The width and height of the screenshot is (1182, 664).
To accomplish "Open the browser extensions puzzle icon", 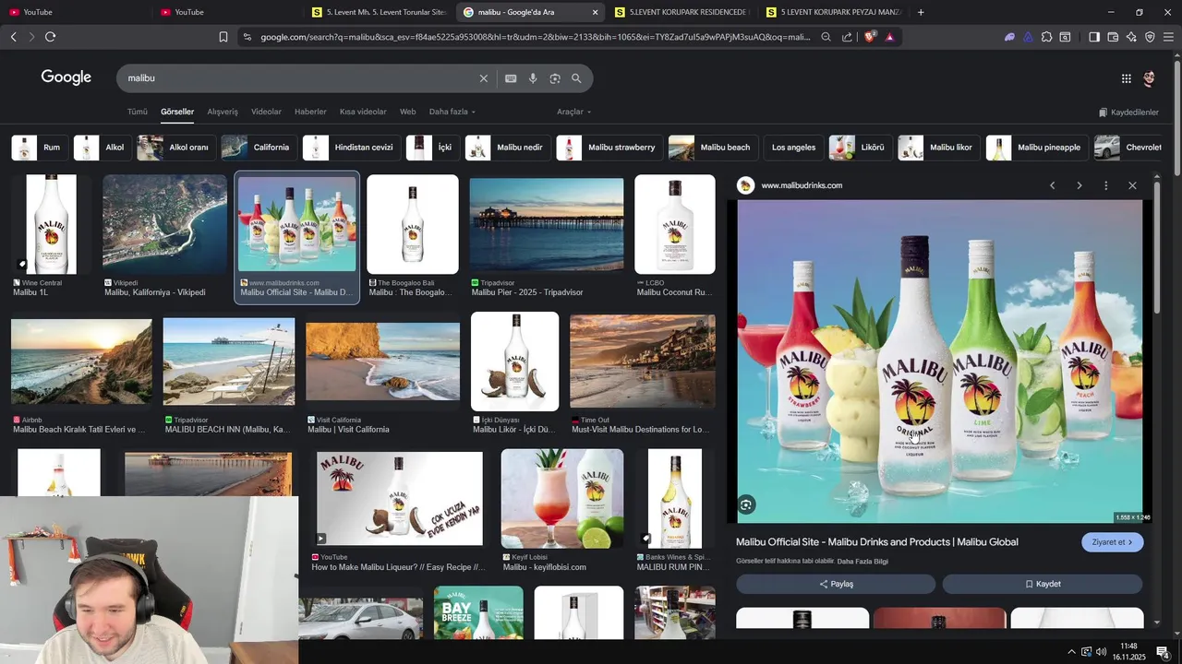I will point(1046,37).
